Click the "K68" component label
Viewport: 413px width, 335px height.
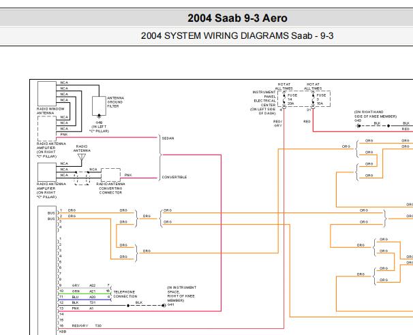tap(63, 332)
